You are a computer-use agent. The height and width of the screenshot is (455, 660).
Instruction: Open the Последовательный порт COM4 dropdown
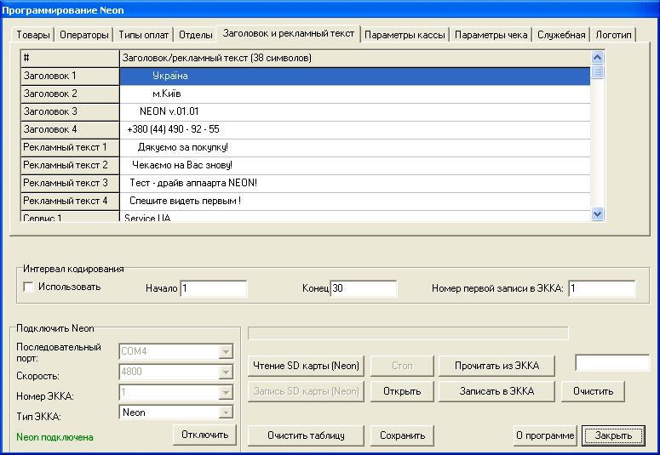[226, 351]
